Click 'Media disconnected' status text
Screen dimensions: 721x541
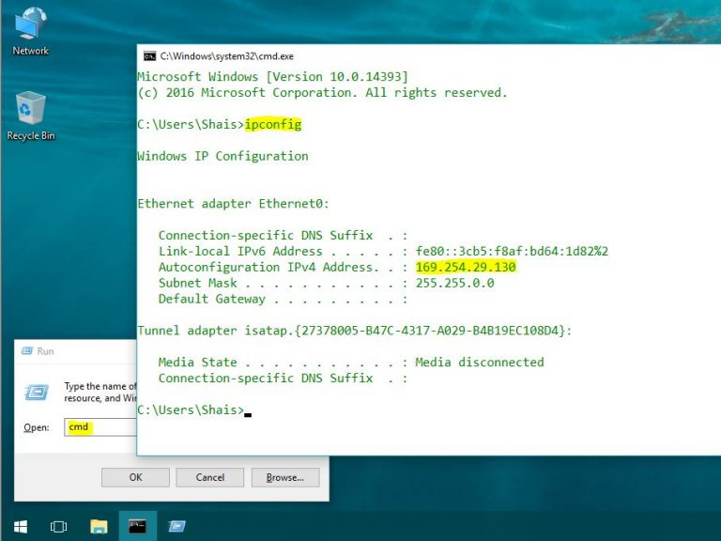480,362
